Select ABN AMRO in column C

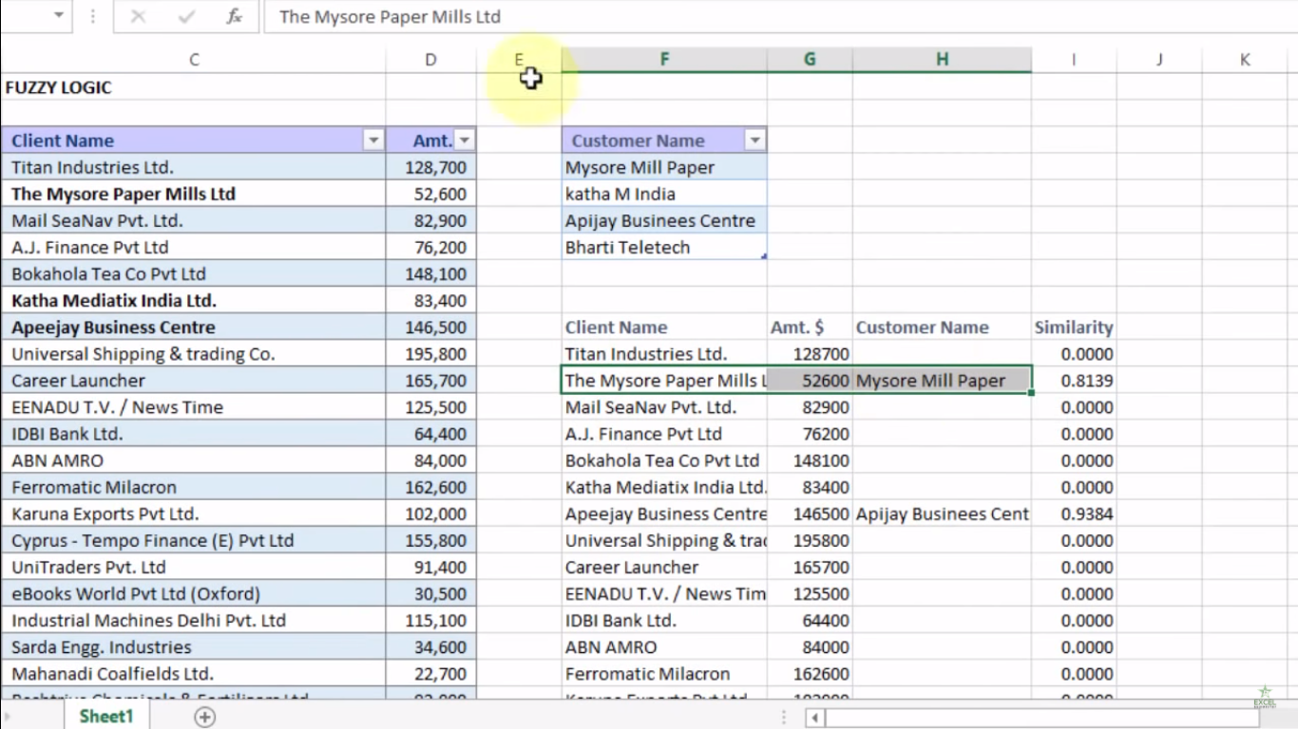tap(194, 460)
